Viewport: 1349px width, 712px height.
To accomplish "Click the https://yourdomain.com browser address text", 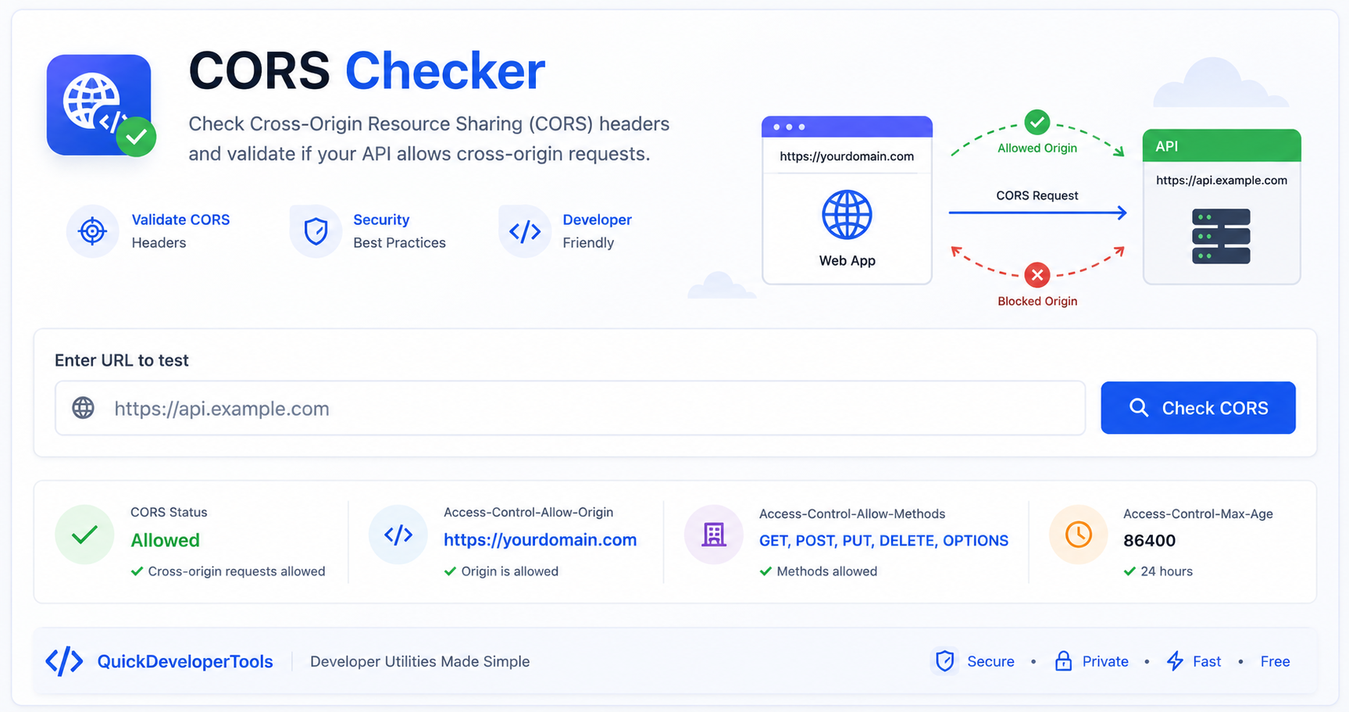I will (x=847, y=156).
